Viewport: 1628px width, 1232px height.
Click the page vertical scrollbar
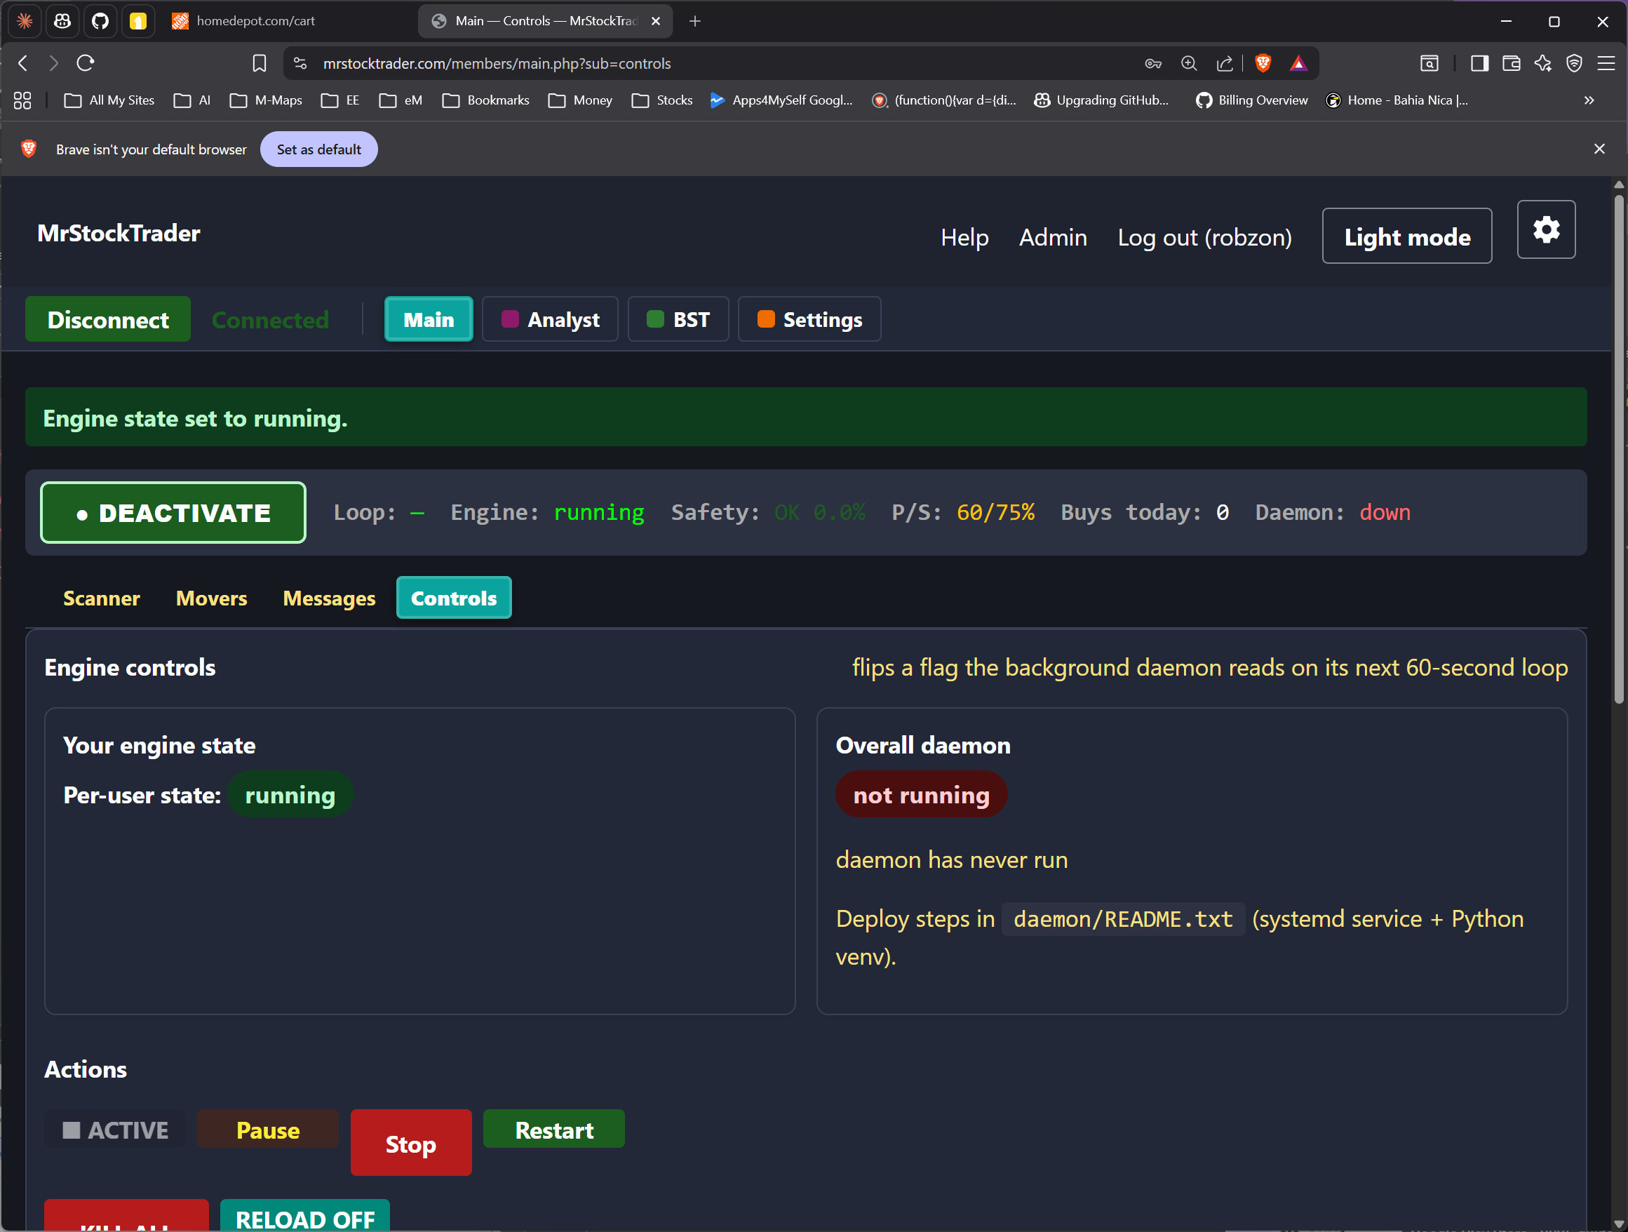tap(1618, 449)
